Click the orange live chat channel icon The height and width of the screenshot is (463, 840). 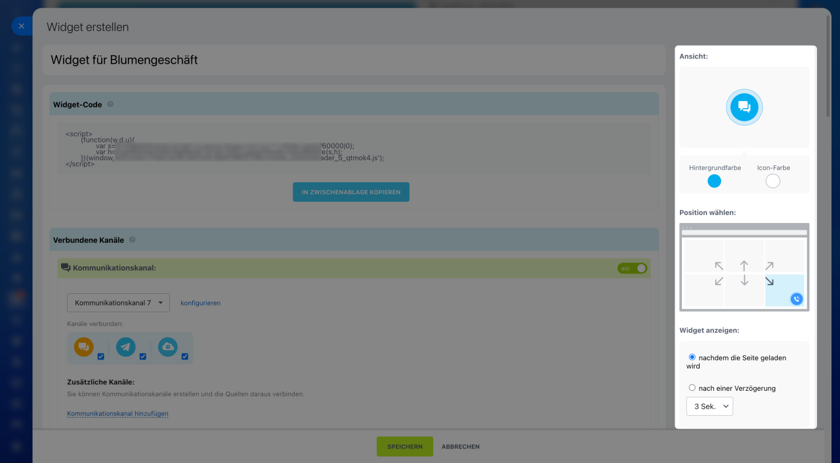(84, 347)
